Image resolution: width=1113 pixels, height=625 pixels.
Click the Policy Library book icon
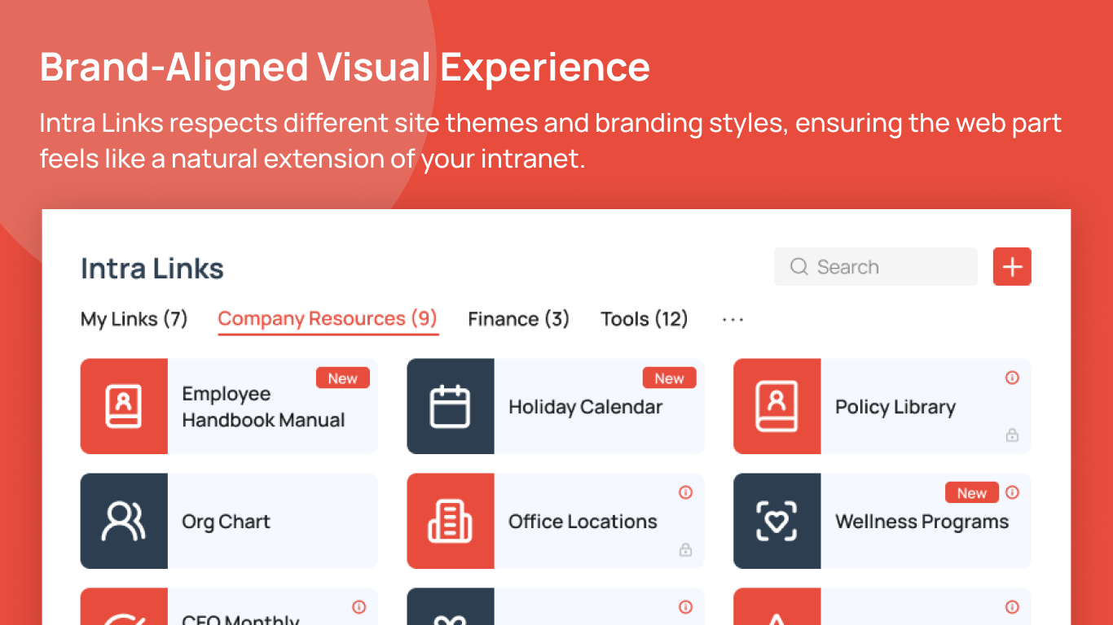click(x=776, y=406)
